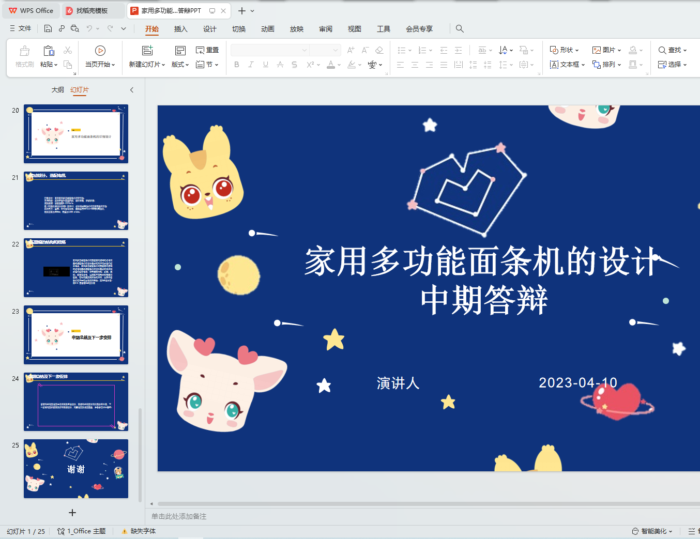Select slide 25 thumbnail with 谢谢
Screen dimensions: 700x539
coord(76,469)
